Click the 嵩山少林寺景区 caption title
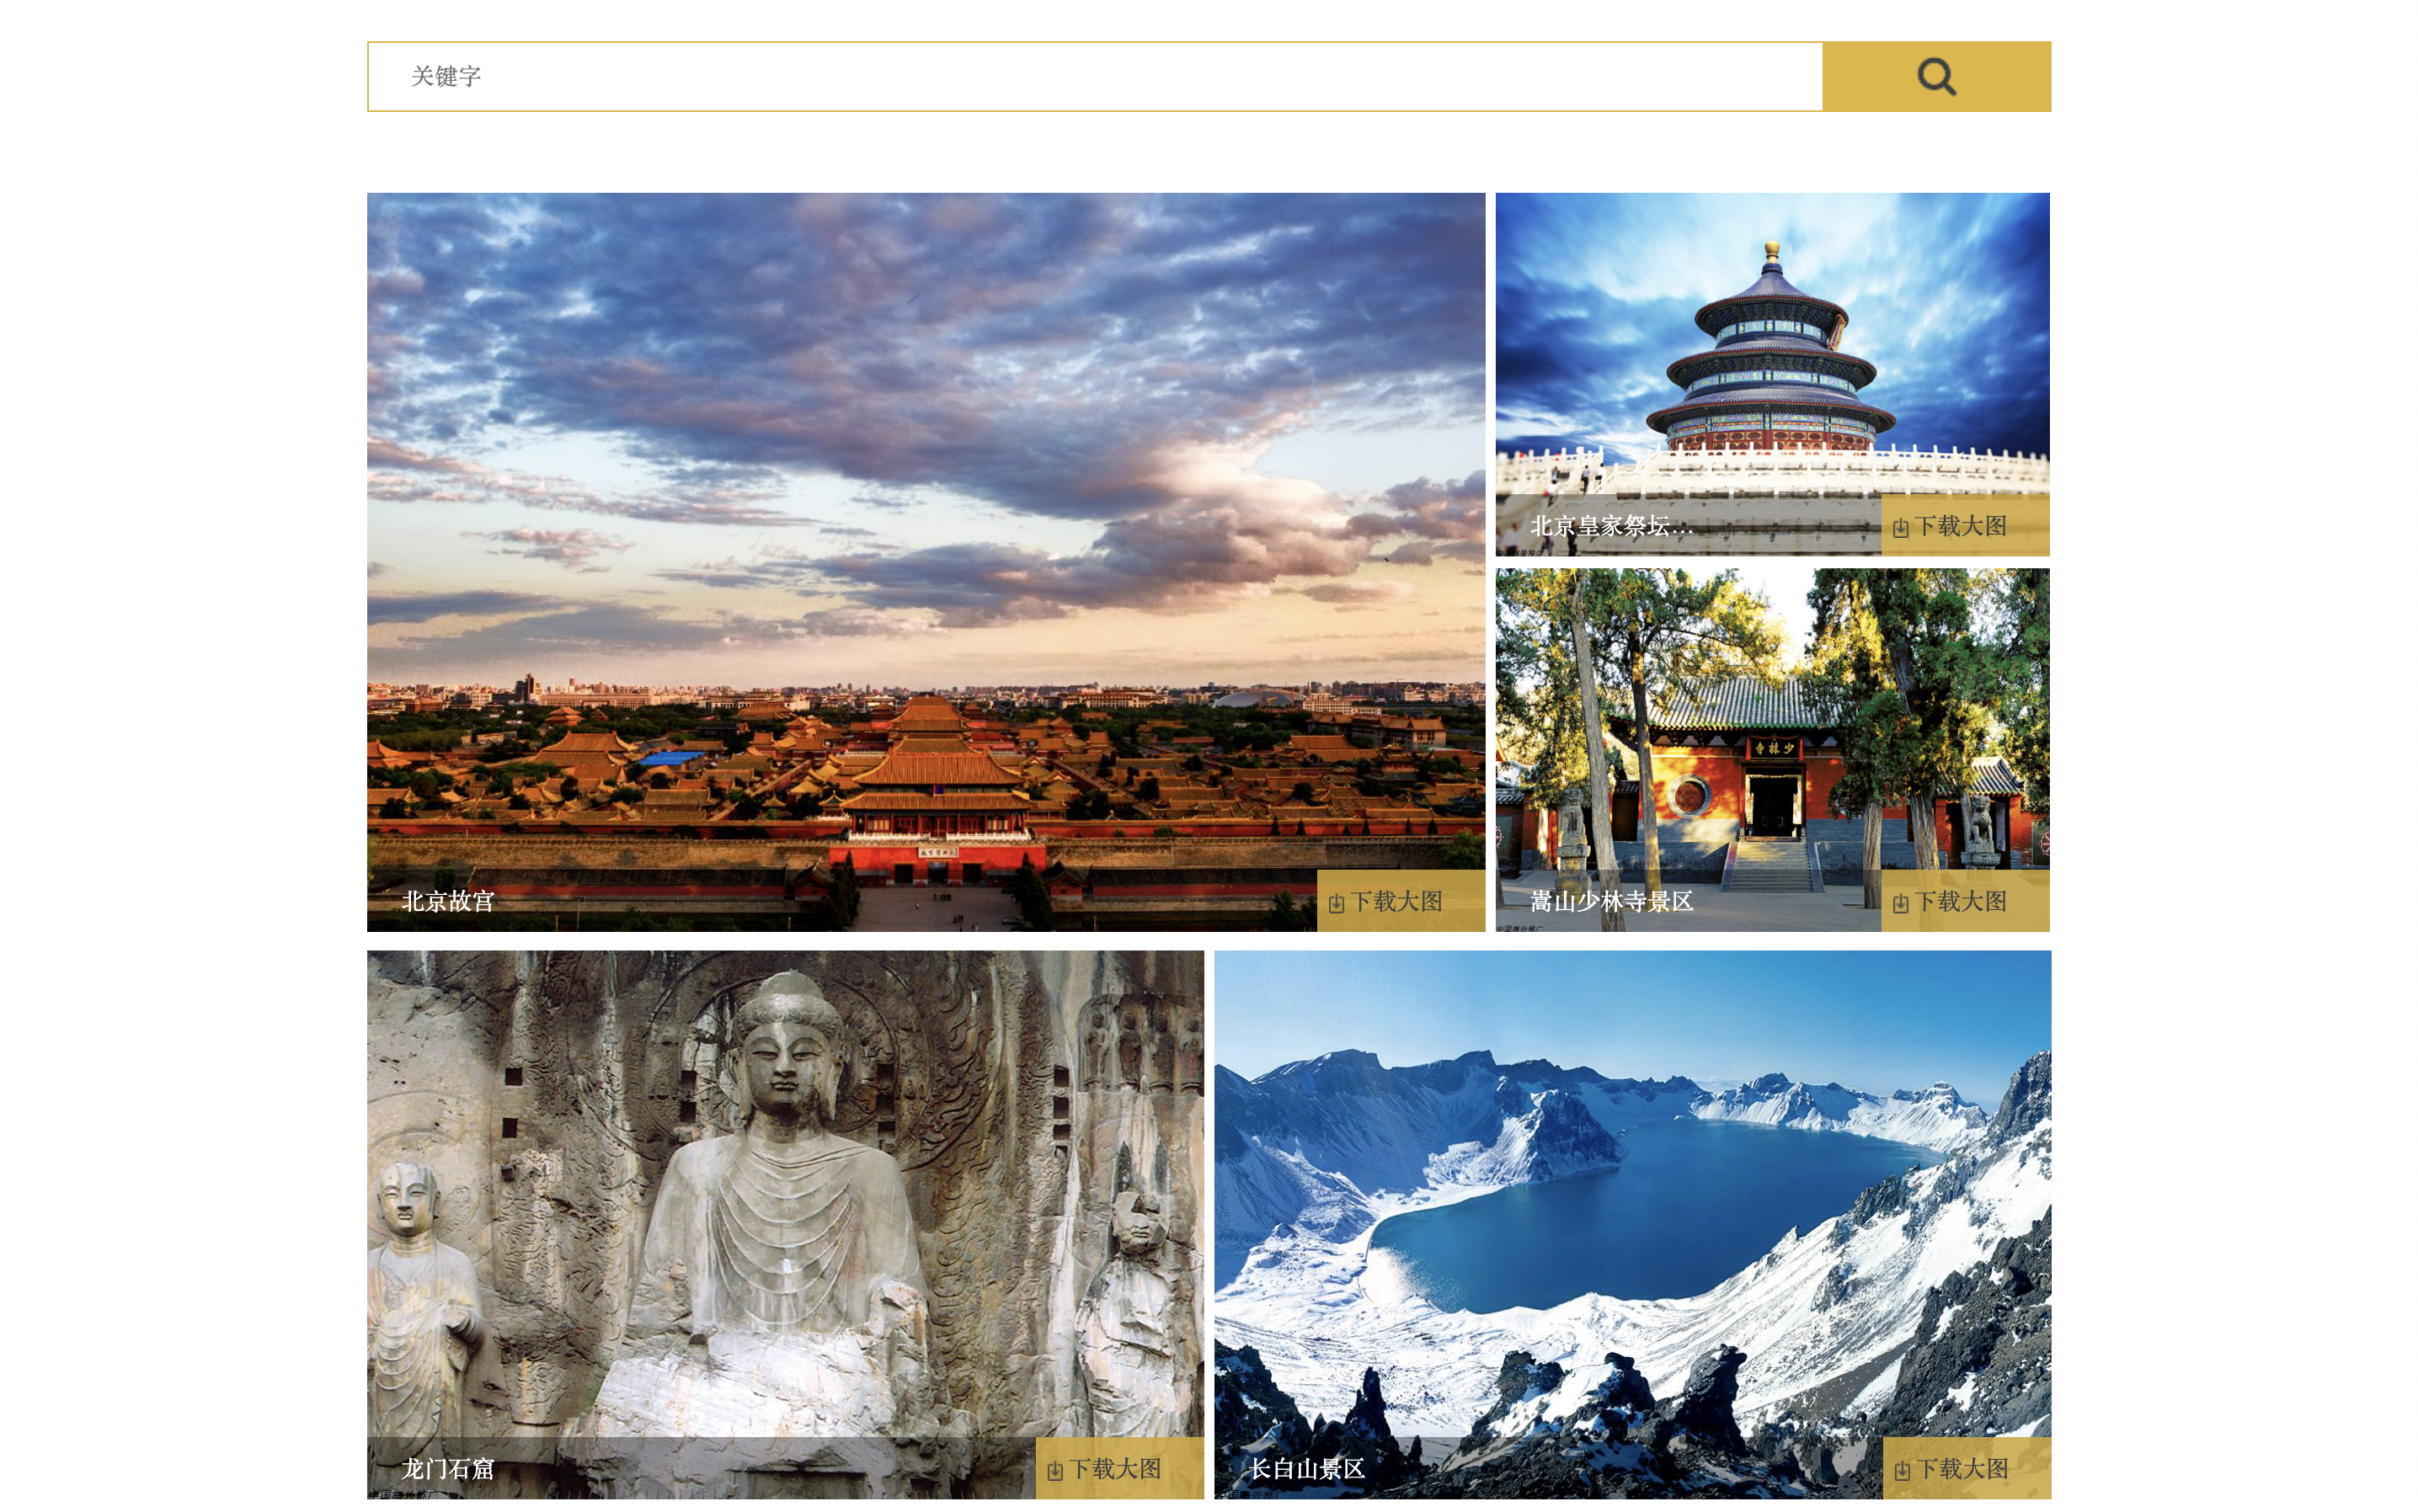 click(x=1612, y=901)
